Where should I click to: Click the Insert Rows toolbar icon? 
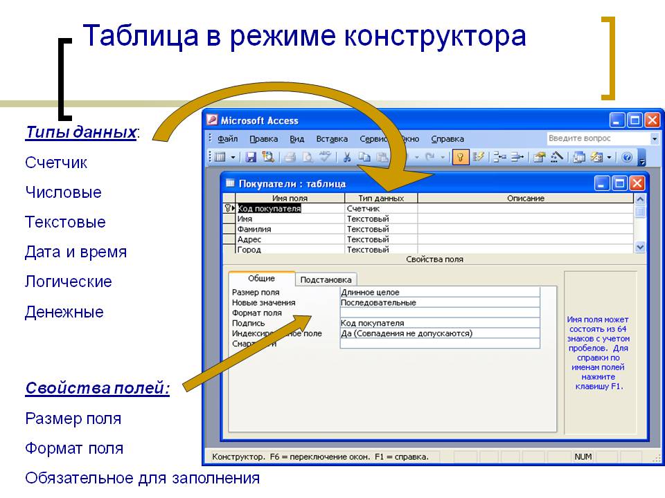click(x=499, y=157)
